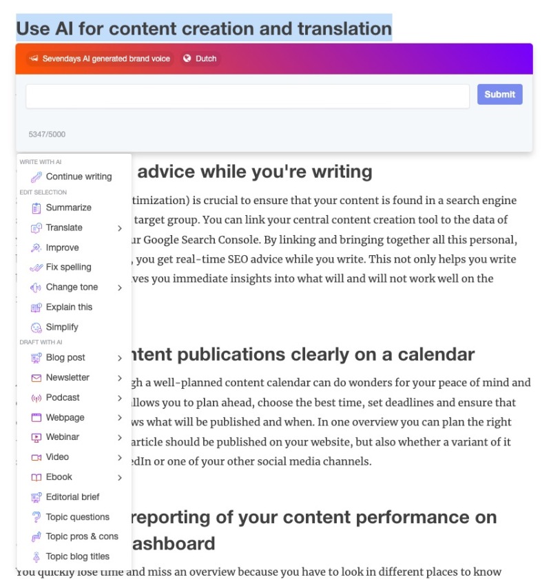
Task: Expand the Blog post submenu arrow
Action: [120, 358]
